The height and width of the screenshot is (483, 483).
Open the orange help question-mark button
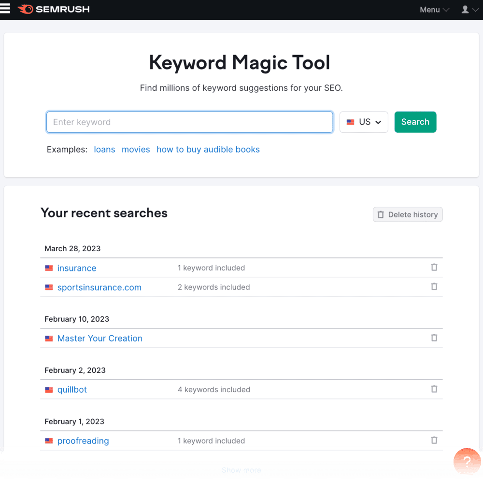click(x=467, y=461)
